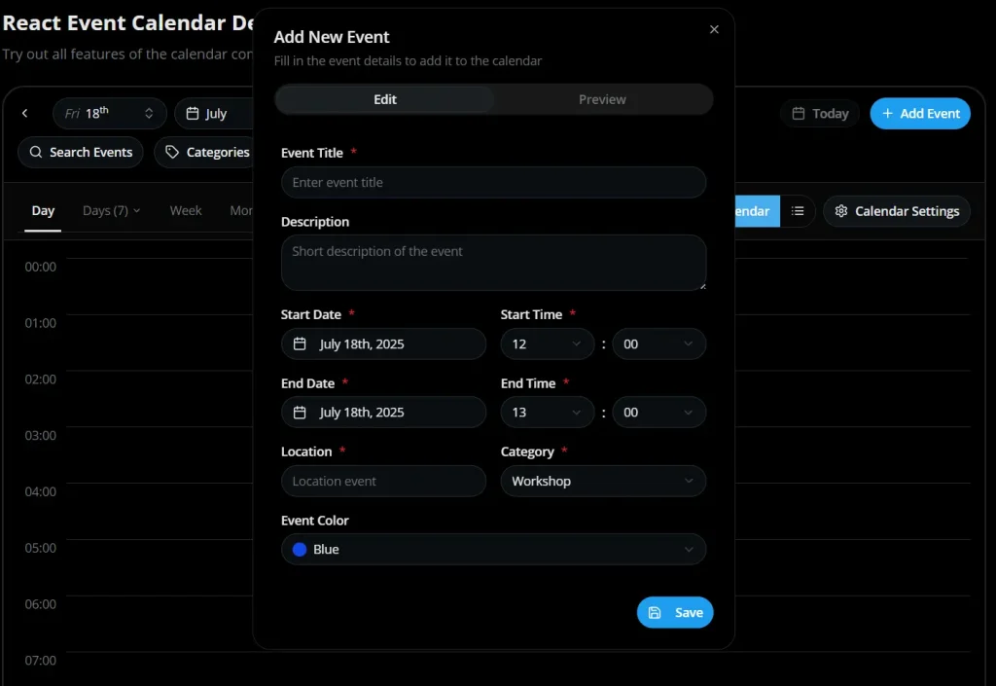This screenshot has width=996, height=686.
Task: Click the Today button
Action: [819, 113]
